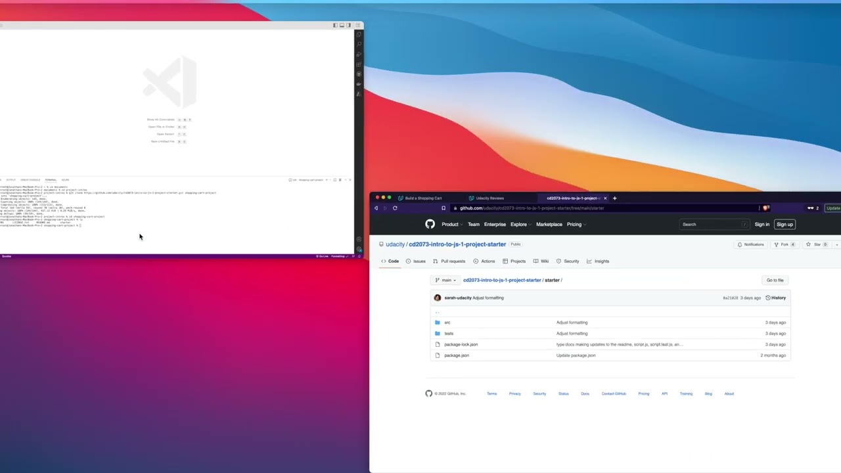Expand the Pricing dropdown on GitHub header
The height and width of the screenshot is (473, 841).
576,224
